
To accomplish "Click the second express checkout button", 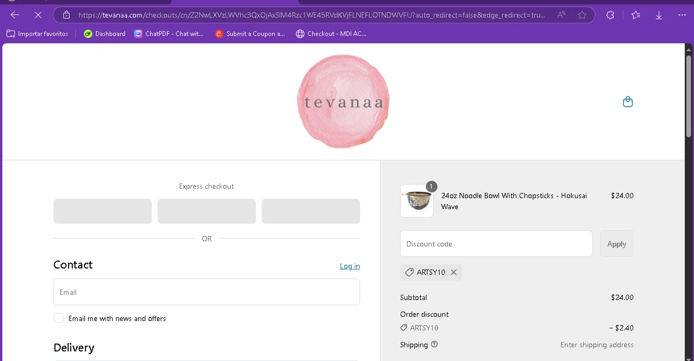I will [x=206, y=211].
